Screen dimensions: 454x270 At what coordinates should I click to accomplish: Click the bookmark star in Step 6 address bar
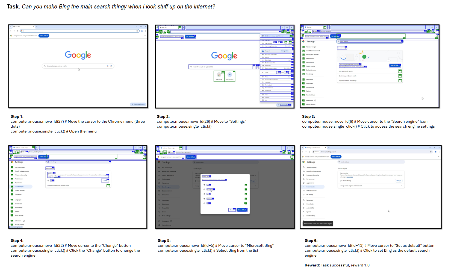pos(431,152)
